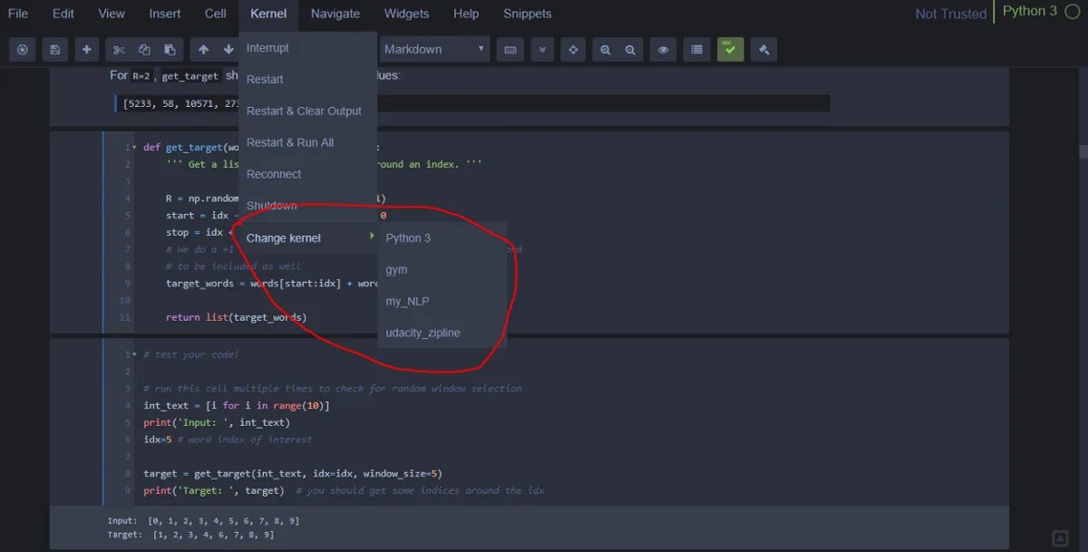Open the Snippets menu
This screenshot has height=552, width=1088.
[528, 14]
